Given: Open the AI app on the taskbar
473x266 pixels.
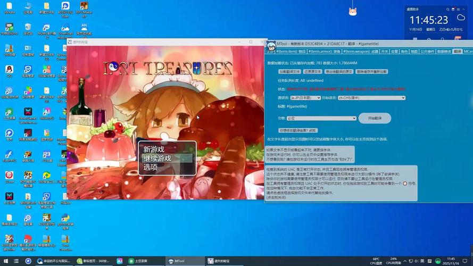Looking at the screenshot, I should 120,261.
